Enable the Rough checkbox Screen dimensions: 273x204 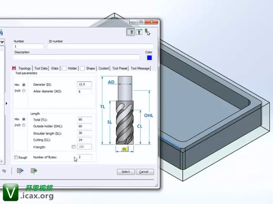click(16, 157)
